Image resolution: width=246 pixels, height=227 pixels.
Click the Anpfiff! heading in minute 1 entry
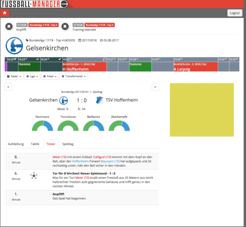click(x=58, y=194)
